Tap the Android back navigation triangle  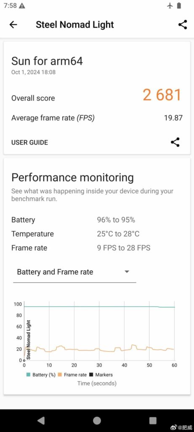(x=41, y=421)
